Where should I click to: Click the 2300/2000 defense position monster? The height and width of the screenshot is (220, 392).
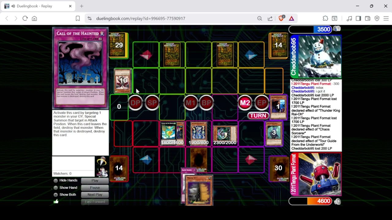point(225,134)
